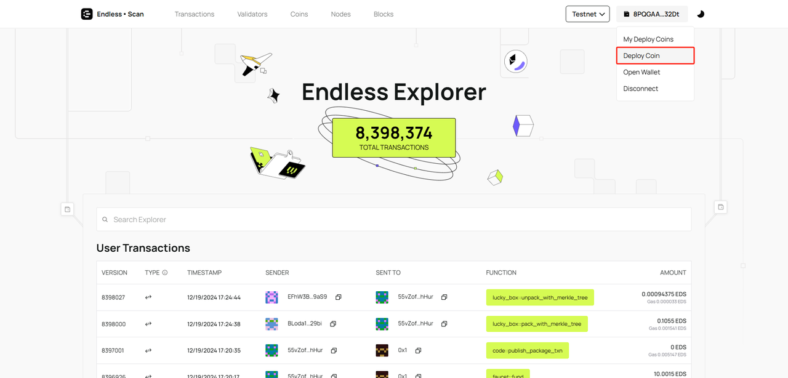Copy recipient address in row 8398027
788x378 pixels.
point(444,297)
